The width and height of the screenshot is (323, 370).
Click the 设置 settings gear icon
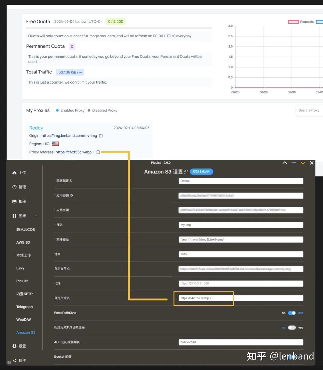click(14, 346)
